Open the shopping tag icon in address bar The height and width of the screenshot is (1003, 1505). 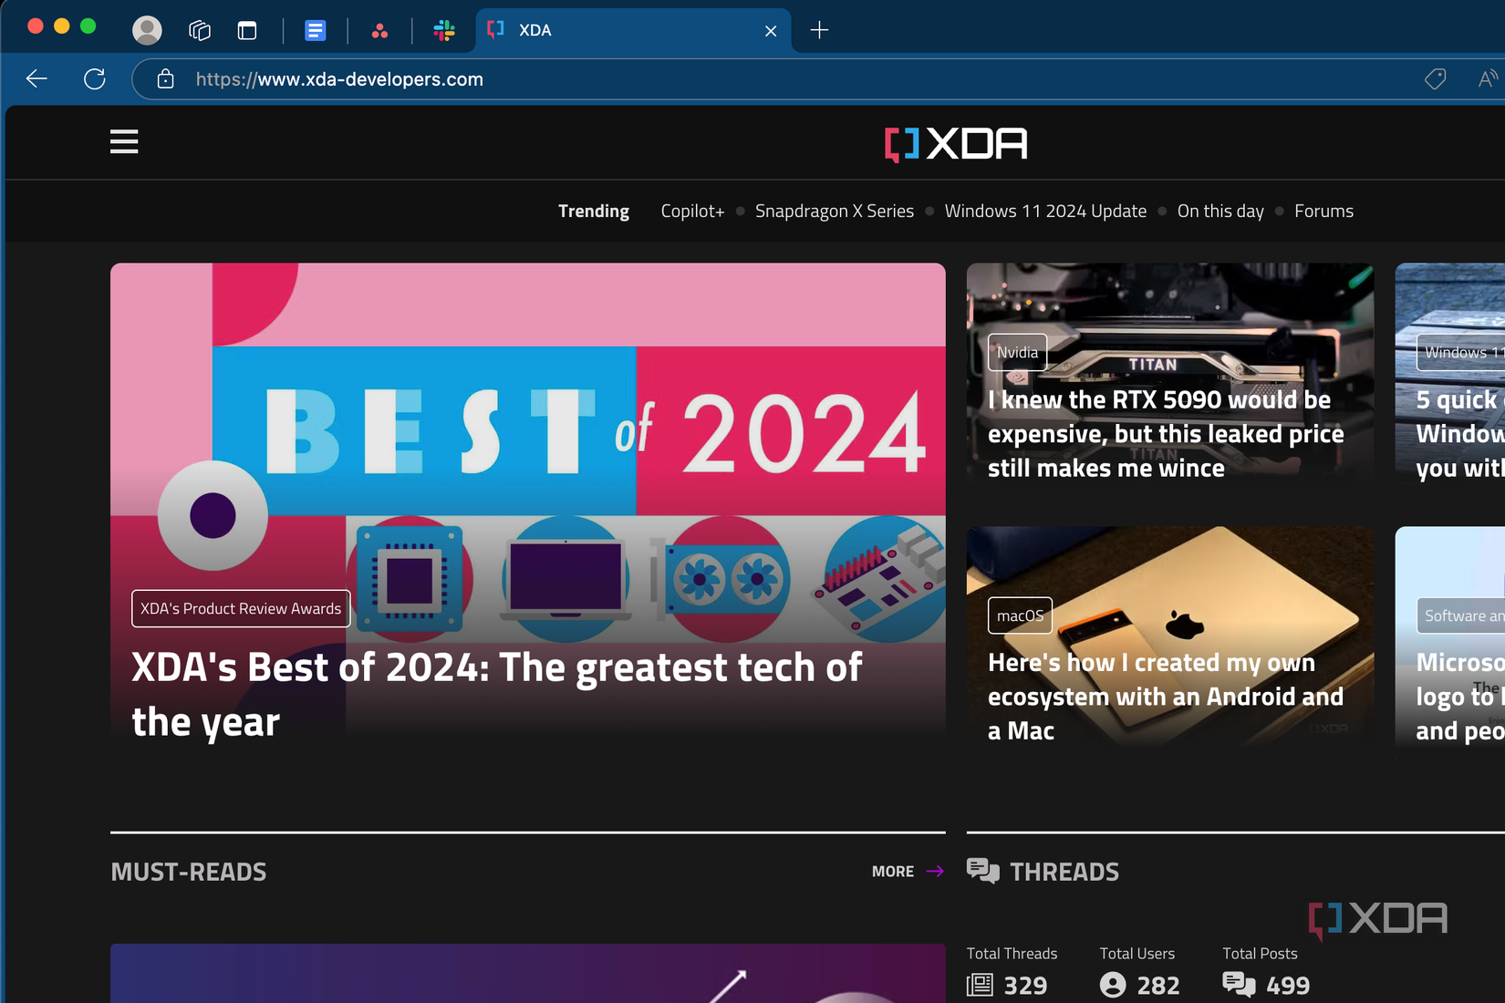click(x=1435, y=79)
